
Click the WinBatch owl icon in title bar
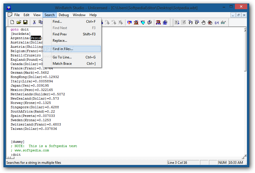tap(9, 8)
